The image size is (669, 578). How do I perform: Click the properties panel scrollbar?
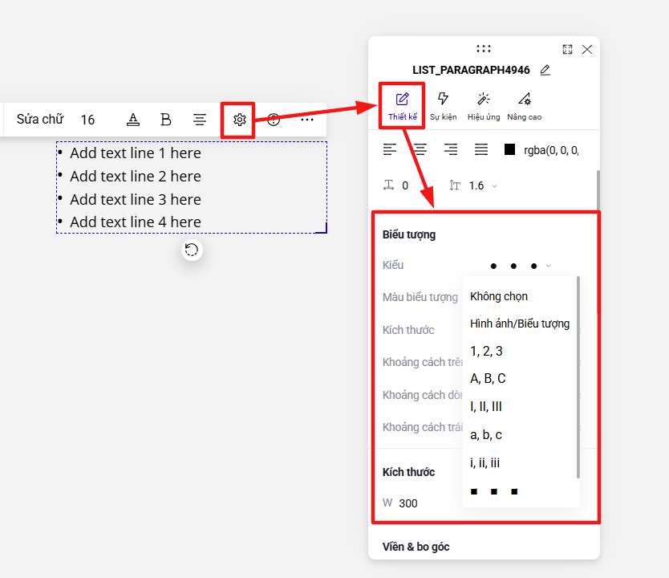(x=598, y=243)
